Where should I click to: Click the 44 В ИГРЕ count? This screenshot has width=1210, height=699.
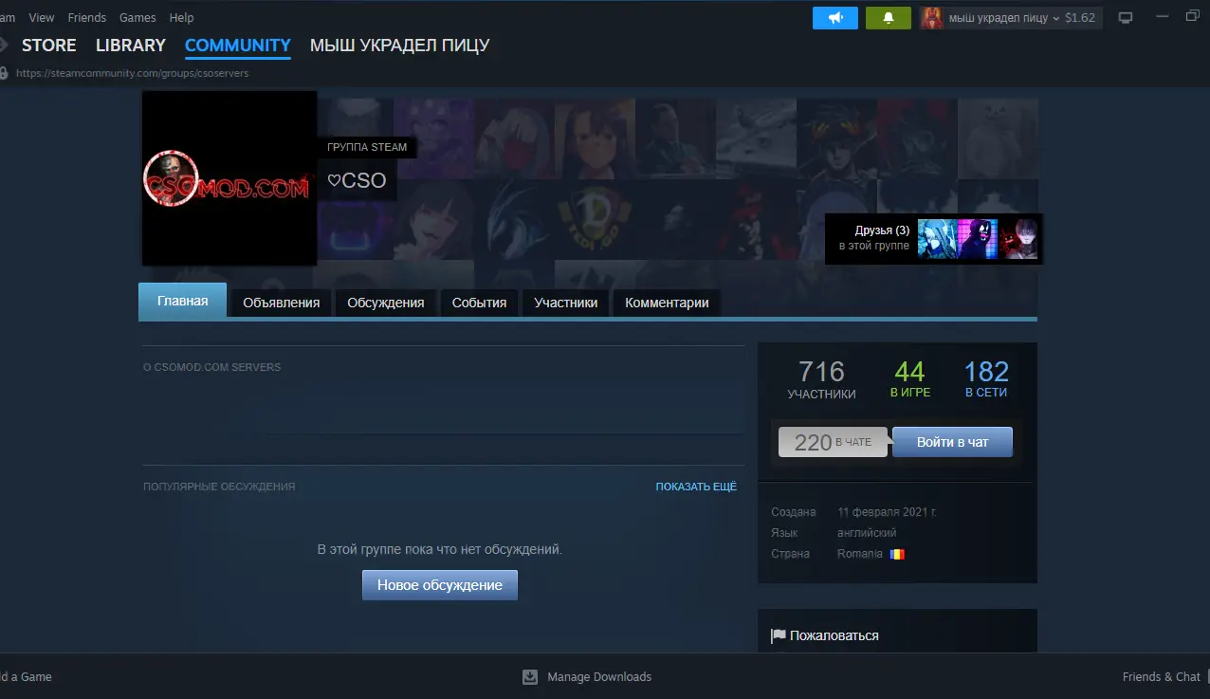pyautogui.click(x=910, y=379)
